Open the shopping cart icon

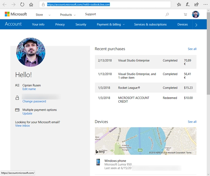(x=185, y=14)
